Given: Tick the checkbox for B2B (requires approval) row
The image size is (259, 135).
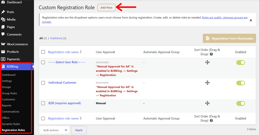Looking at the screenshot, I should (x=43, y=103).
